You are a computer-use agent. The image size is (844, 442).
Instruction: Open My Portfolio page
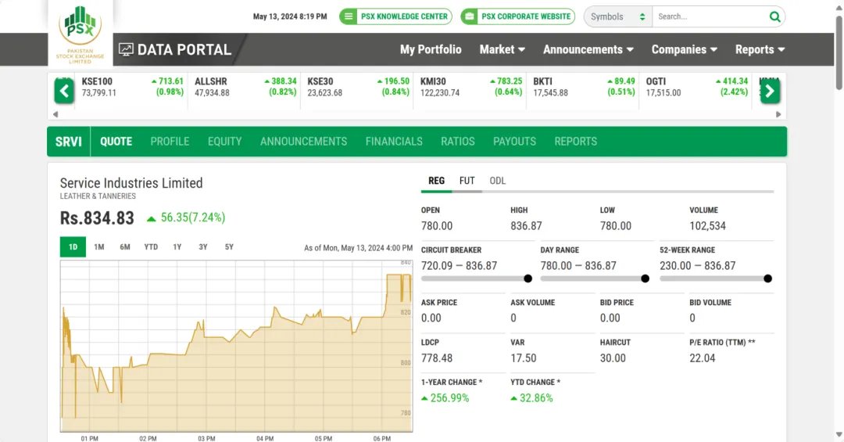coord(431,49)
